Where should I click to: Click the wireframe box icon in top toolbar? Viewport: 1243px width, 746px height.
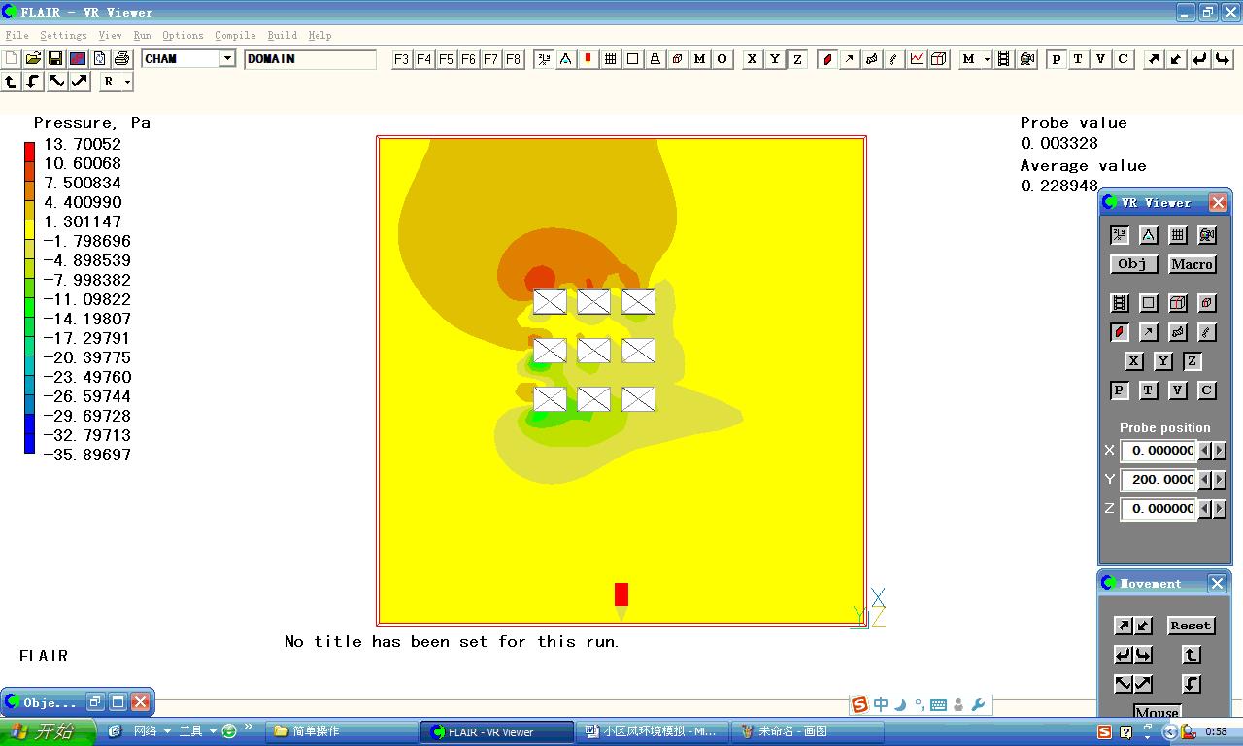coord(938,59)
